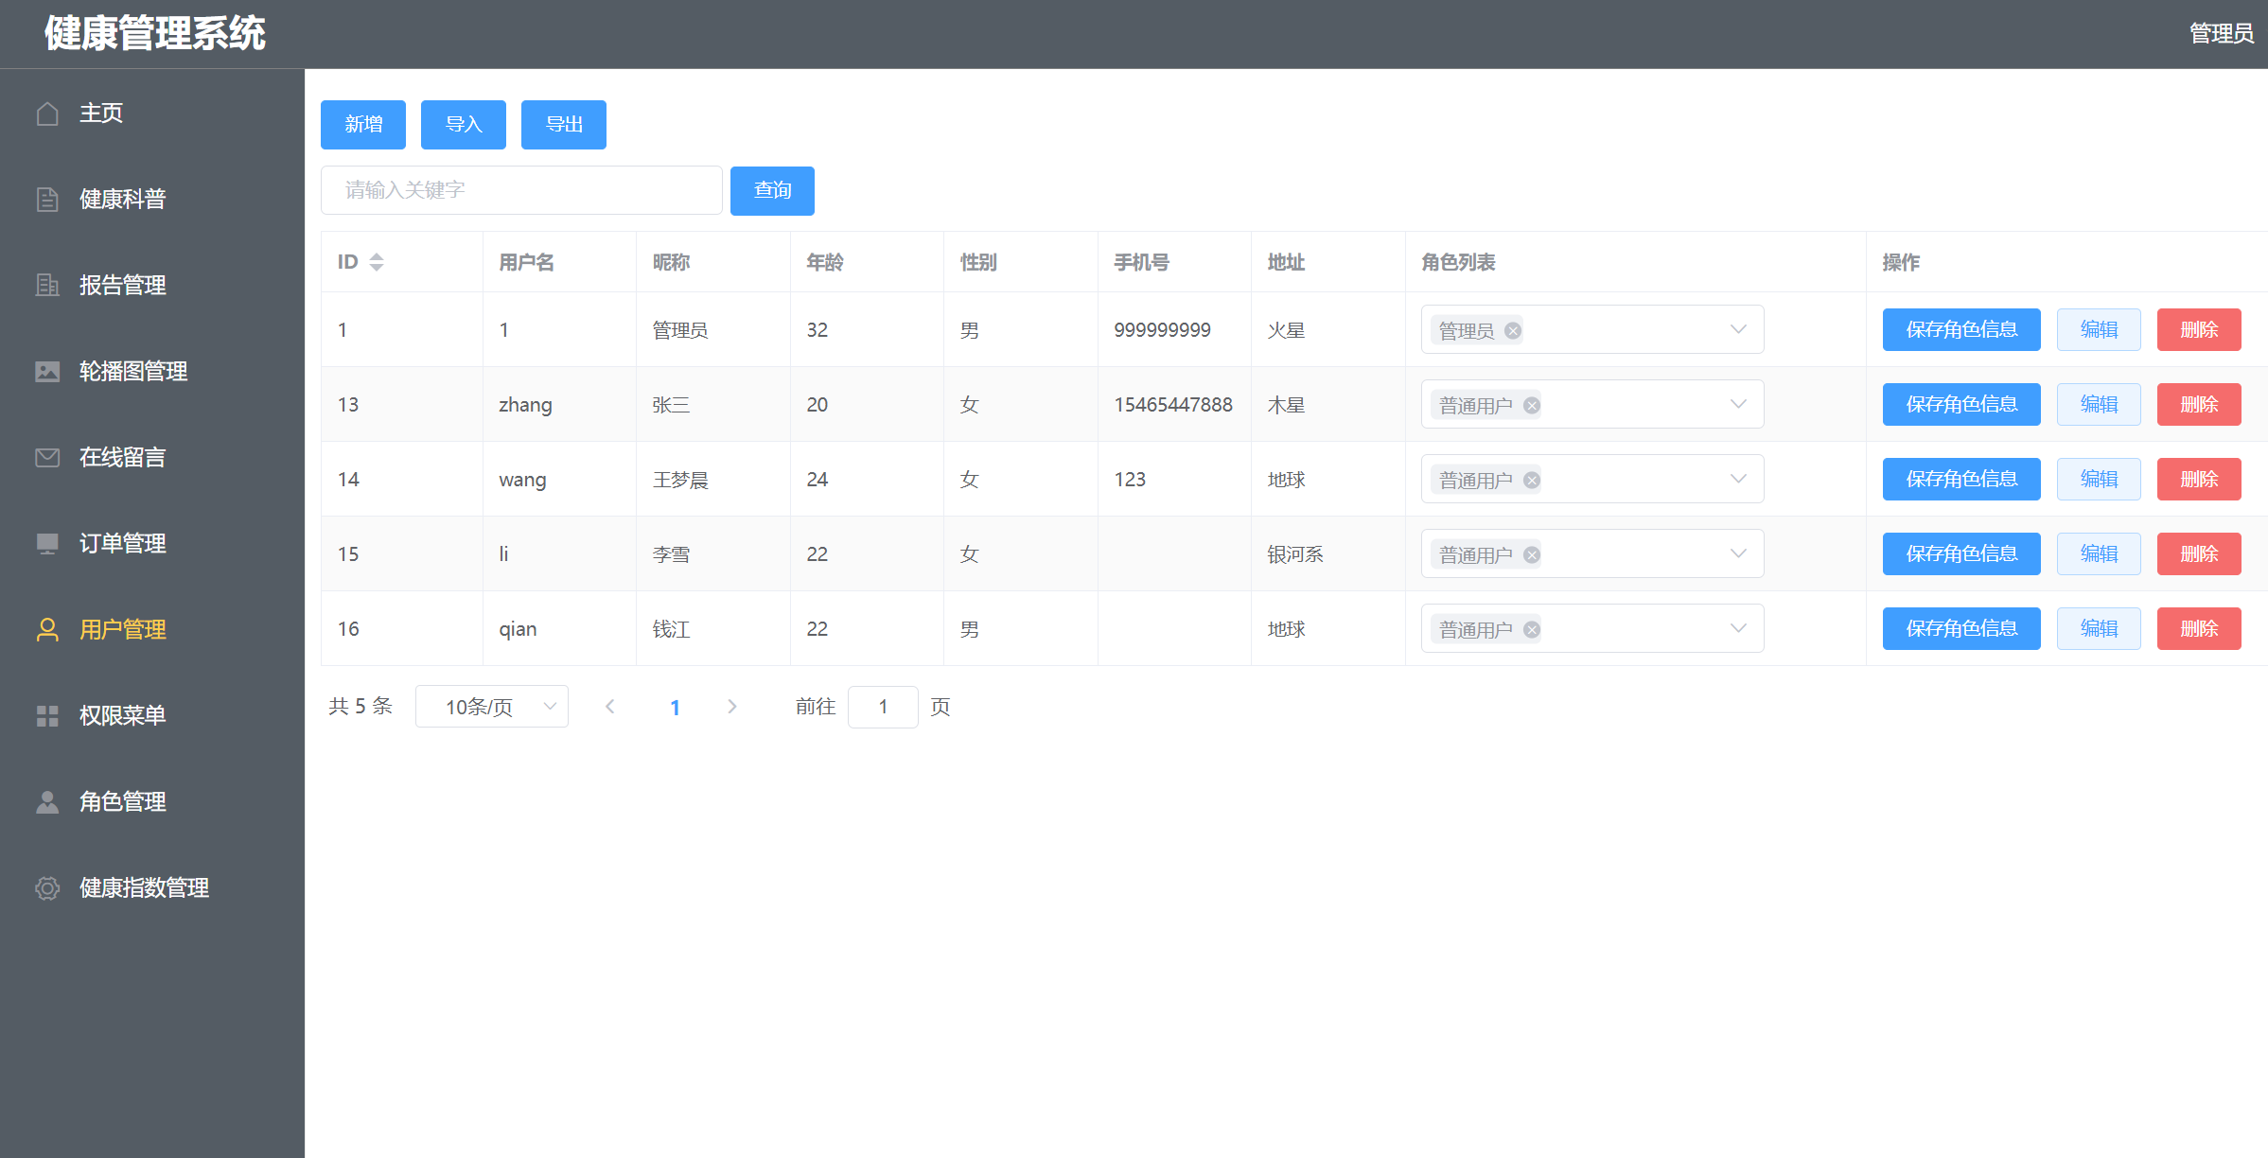Delete the zhang user row
2268x1158 pixels.
click(x=2199, y=404)
